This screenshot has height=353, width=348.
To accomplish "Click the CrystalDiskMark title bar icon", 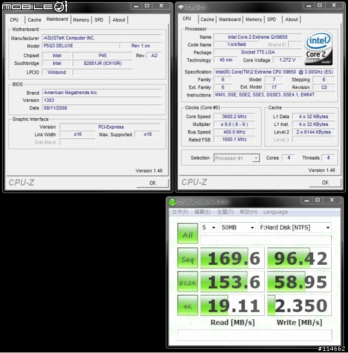I will point(172,202).
